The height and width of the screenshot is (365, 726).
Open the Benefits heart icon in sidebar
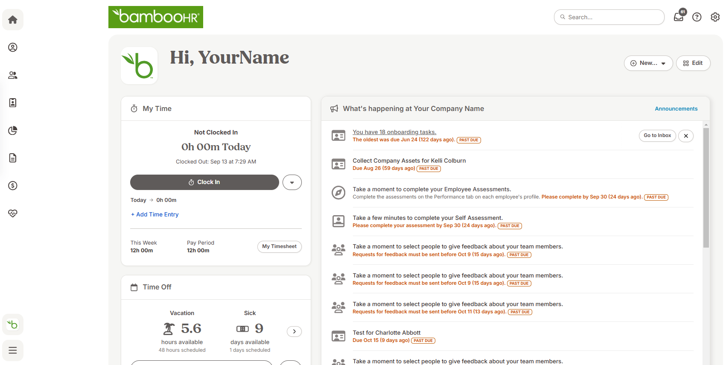[x=13, y=213]
